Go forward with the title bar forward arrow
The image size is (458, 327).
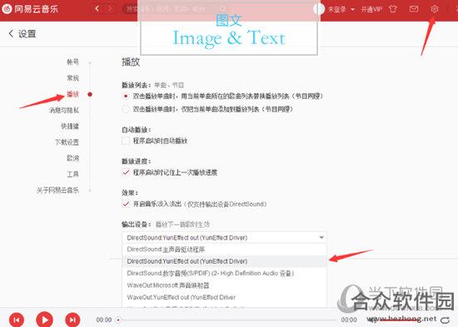pos(110,9)
